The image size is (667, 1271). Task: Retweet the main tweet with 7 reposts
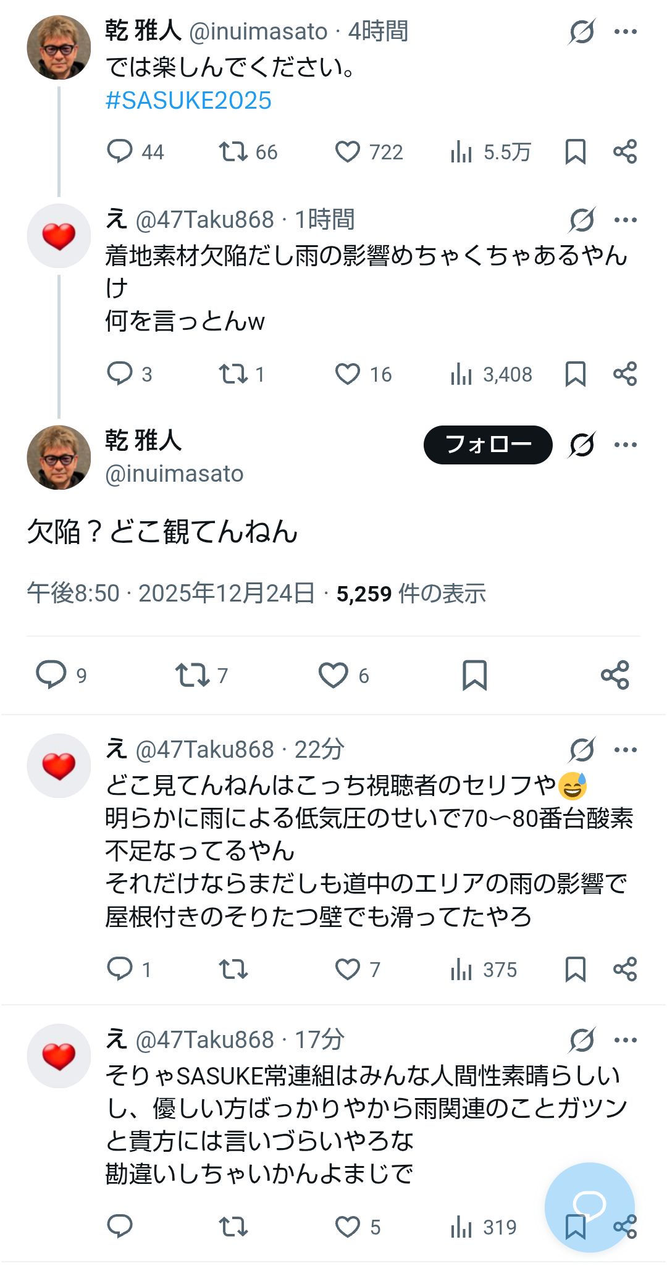click(192, 675)
